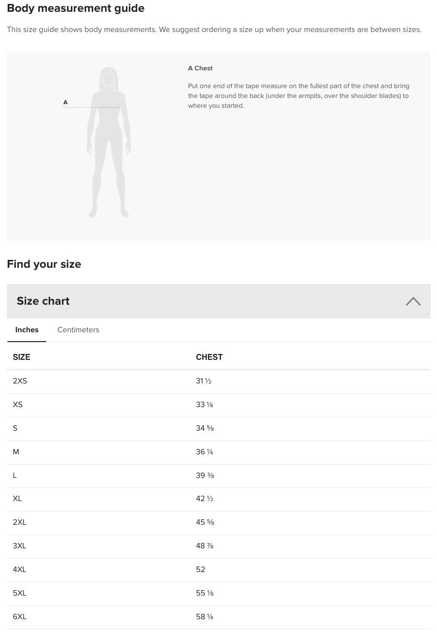The width and height of the screenshot is (437, 635).
Task: Click the Body measurement guide heading
Action: pyautogui.click(x=75, y=8)
